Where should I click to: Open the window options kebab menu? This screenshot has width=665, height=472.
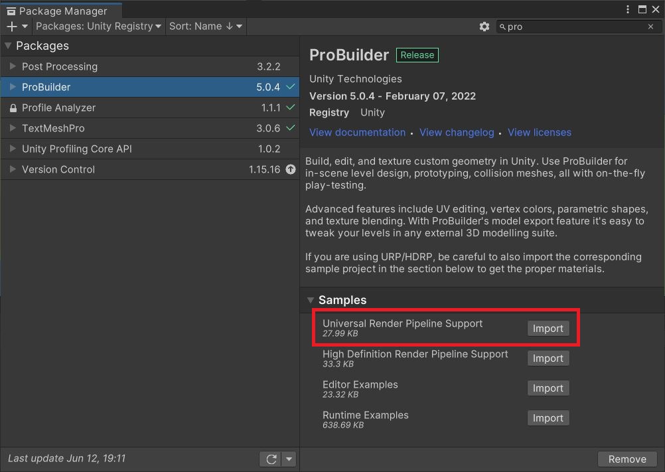pos(628,9)
